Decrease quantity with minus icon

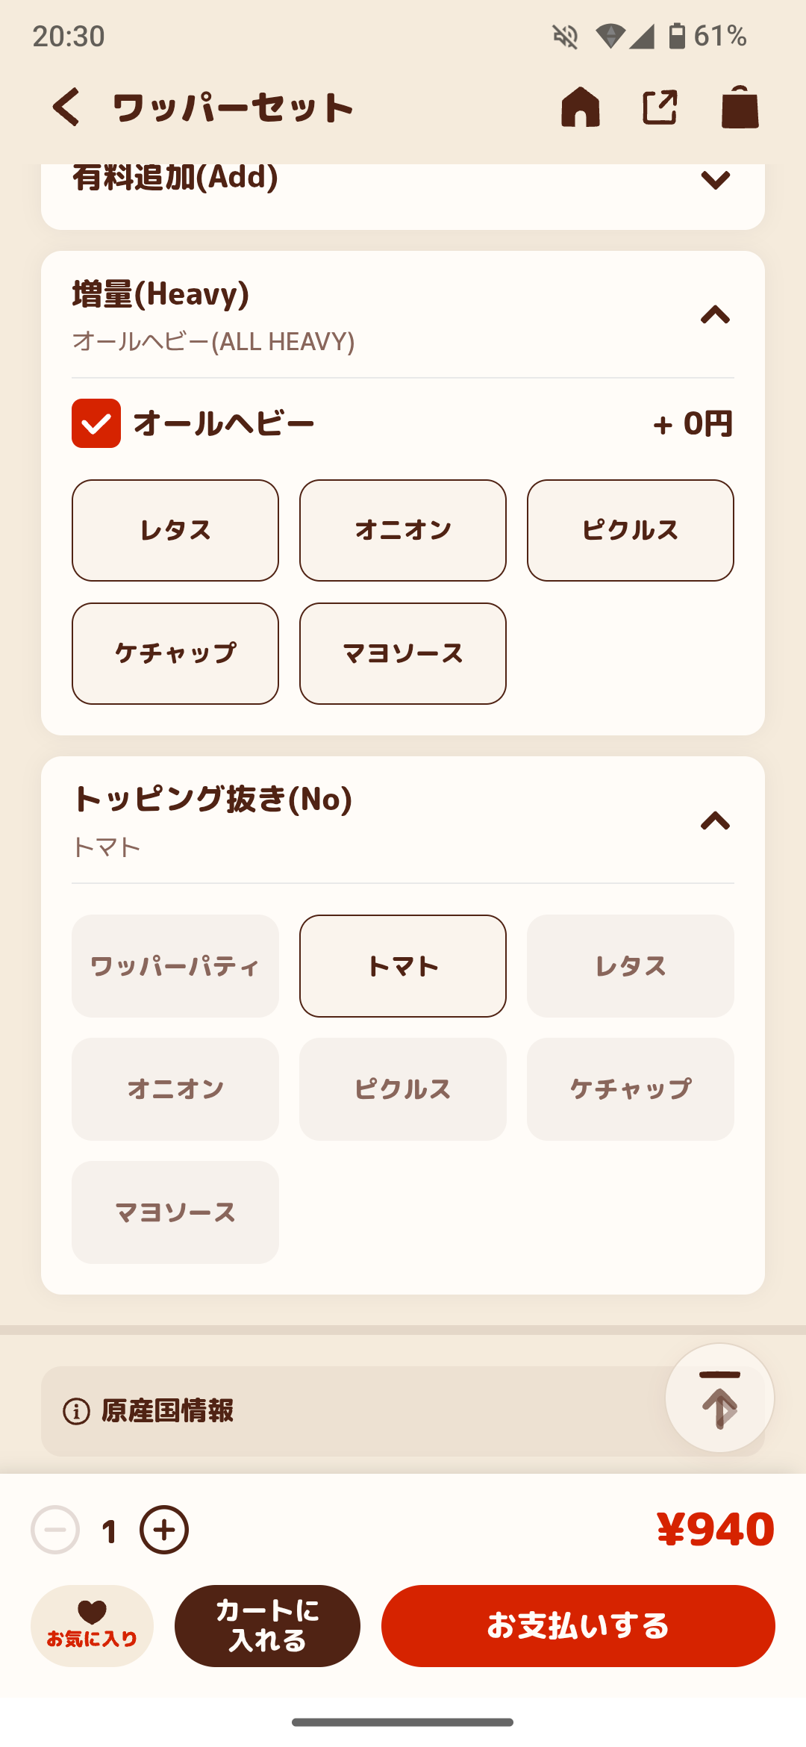55,1530
